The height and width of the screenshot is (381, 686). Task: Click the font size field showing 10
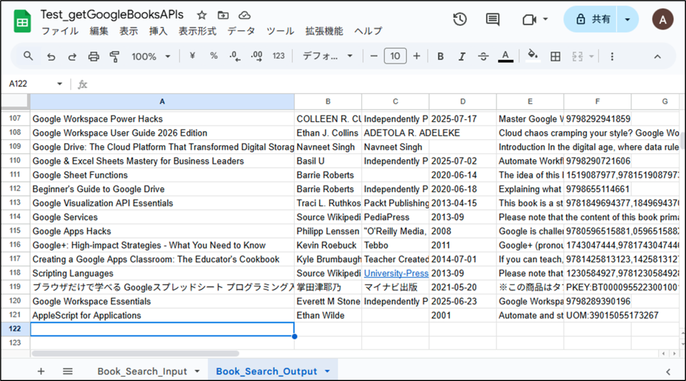click(395, 56)
